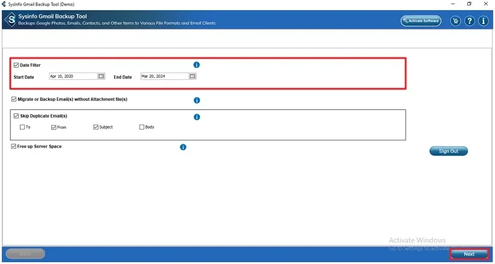Uncheck the Date Filter checkbox
Viewport: 495px width, 264px height.
16,65
